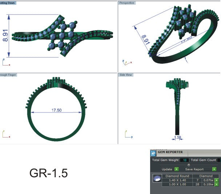Activate the Through Finger viewport label
This screenshot has height=194, width=221.
point(8,75)
